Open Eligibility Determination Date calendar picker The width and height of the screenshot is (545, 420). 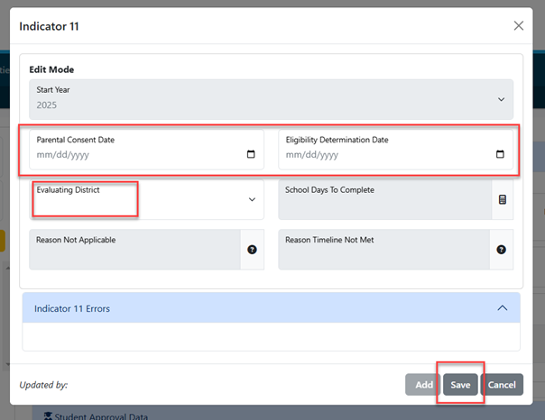[500, 154]
